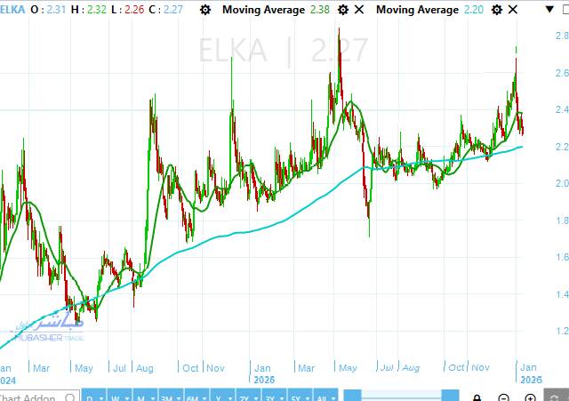Image resolution: width=569 pixels, height=401 pixels.
Task: Show All available chart history
Action: pyautogui.click(x=325, y=396)
